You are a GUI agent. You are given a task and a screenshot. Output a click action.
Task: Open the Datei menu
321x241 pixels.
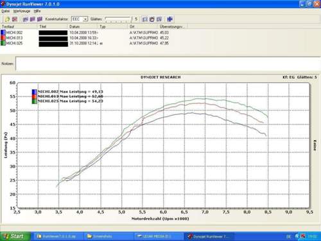(5, 11)
